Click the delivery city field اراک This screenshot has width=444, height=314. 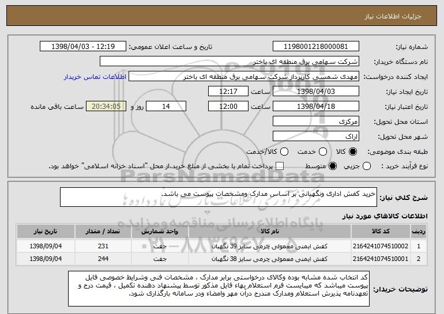(x=316, y=137)
